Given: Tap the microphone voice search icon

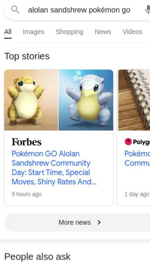Looking at the screenshot, I should [147, 10].
